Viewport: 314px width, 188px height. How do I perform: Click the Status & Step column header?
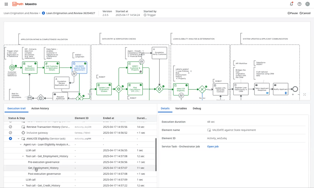pyautogui.click(x=16, y=118)
